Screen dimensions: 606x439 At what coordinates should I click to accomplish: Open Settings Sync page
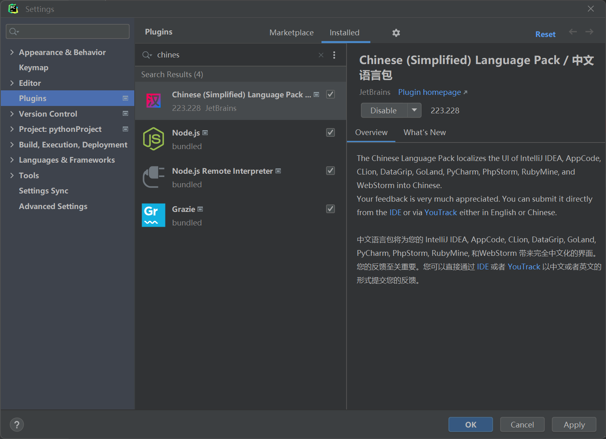[x=44, y=191]
